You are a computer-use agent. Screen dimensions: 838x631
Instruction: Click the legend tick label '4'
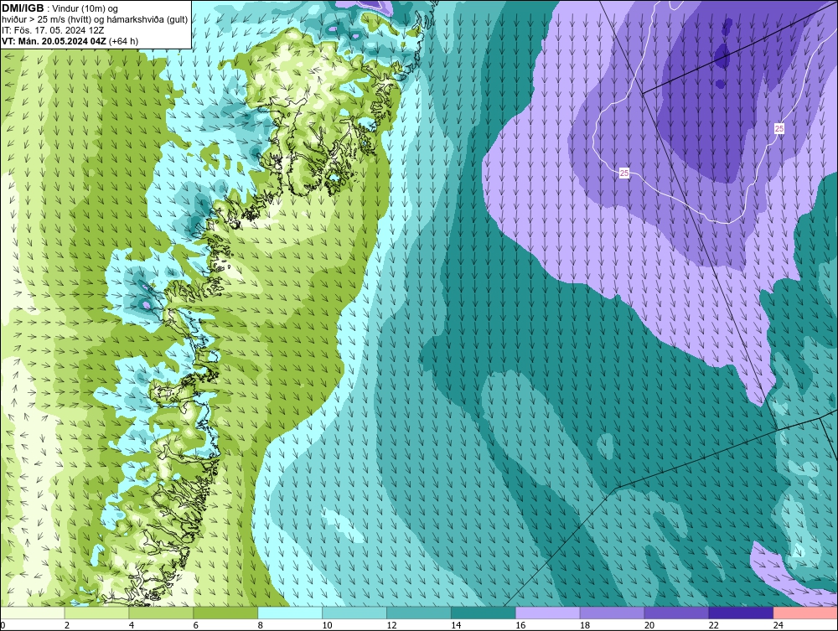[132, 625]
